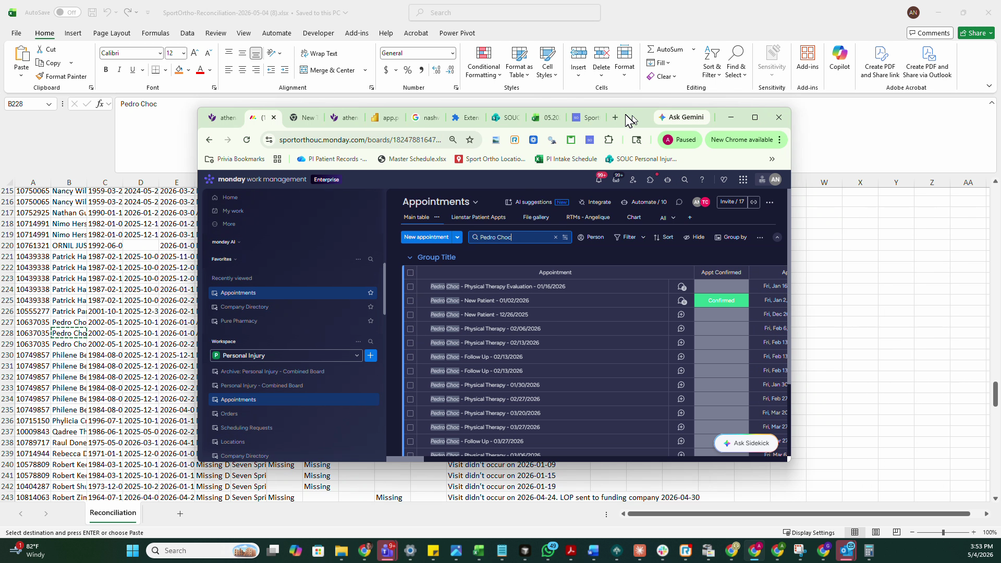Apply Italic formatting in Excel ribbon
The width and height of the screenshot is (1001, 563).
tap(119, 70)
